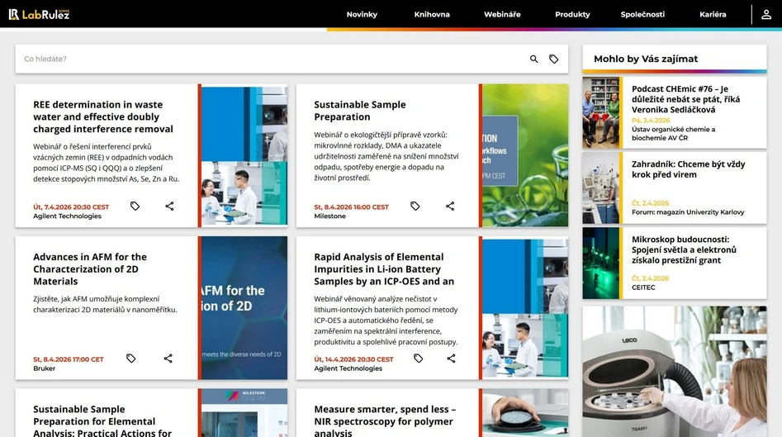Go to LabRulez logo home

tap(39, 14)
